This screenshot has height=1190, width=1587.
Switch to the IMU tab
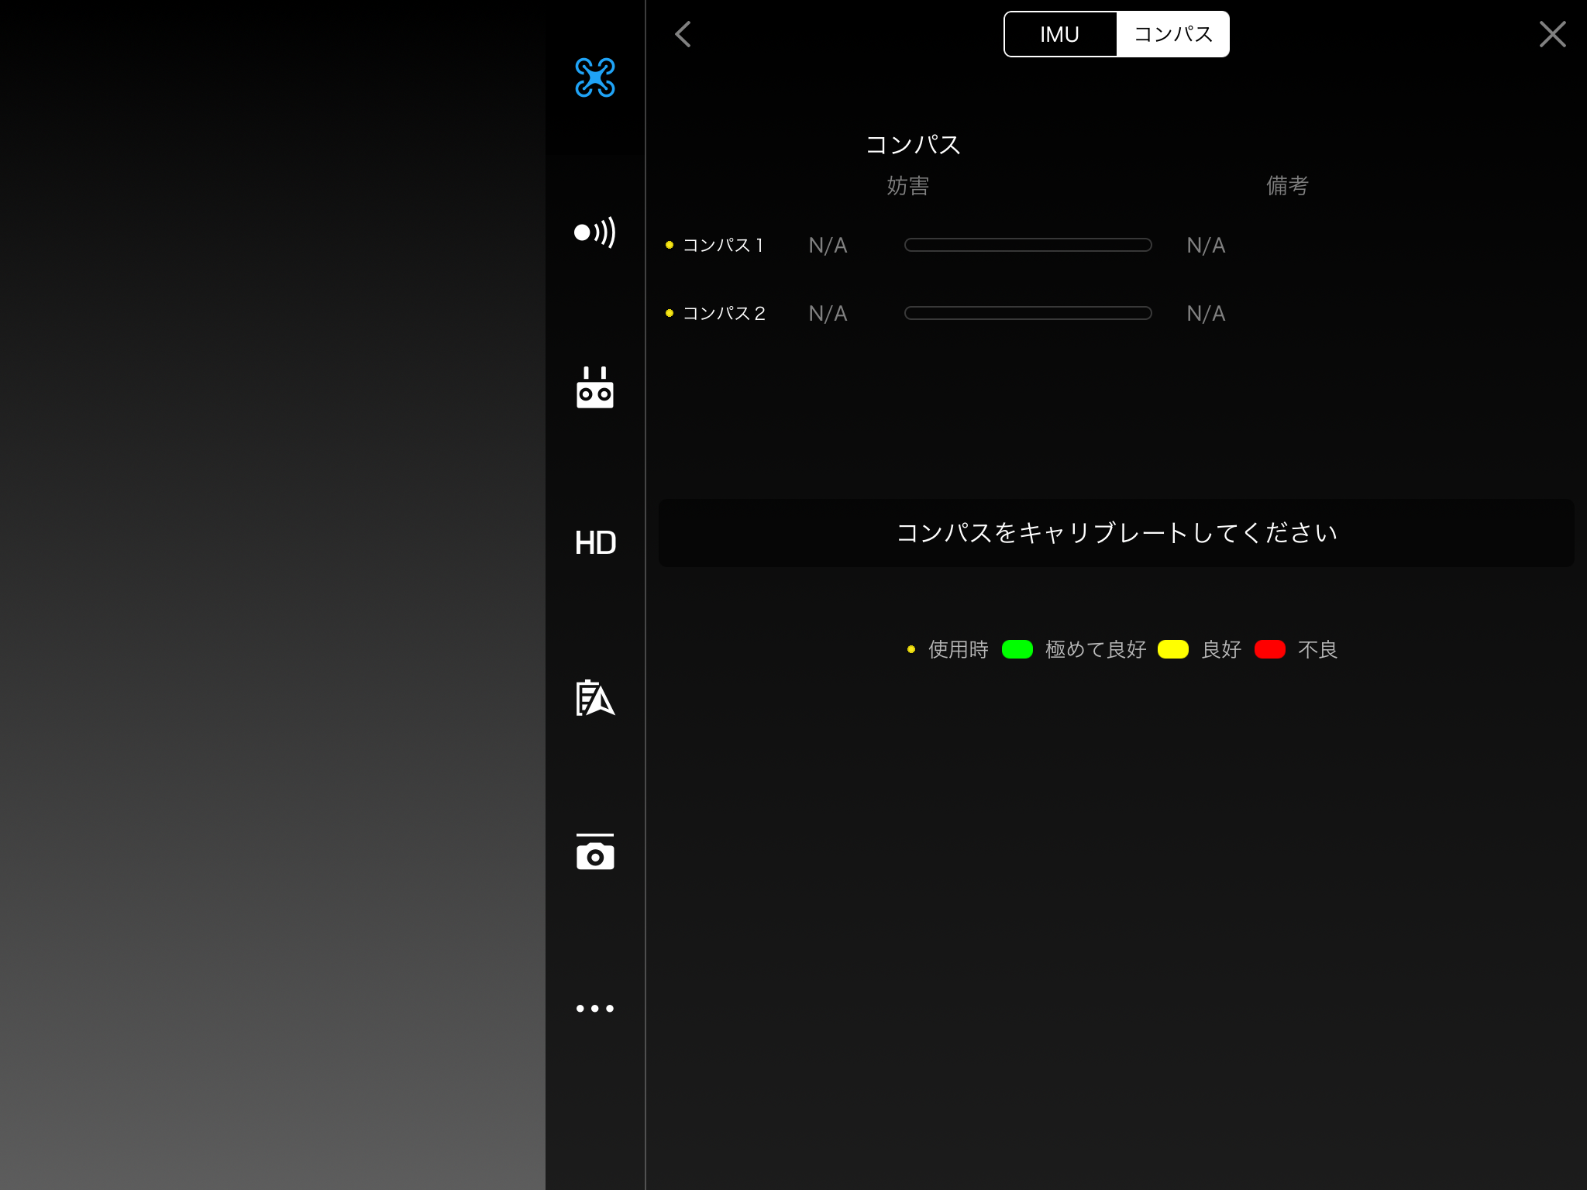1059,34
